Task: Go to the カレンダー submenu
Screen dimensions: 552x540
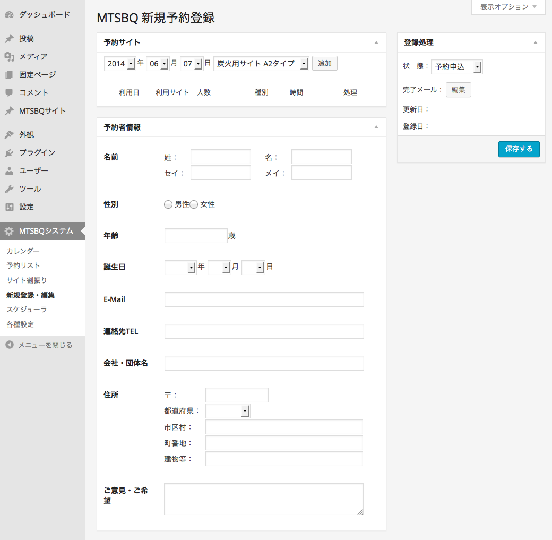Action: (x=23, y=251)
